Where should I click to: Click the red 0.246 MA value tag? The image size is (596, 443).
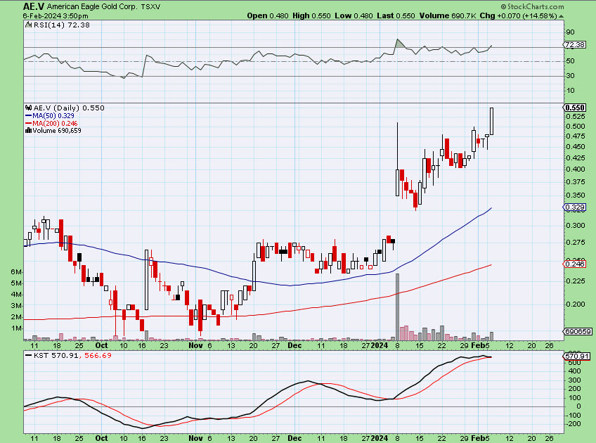[x=575, y=264]
